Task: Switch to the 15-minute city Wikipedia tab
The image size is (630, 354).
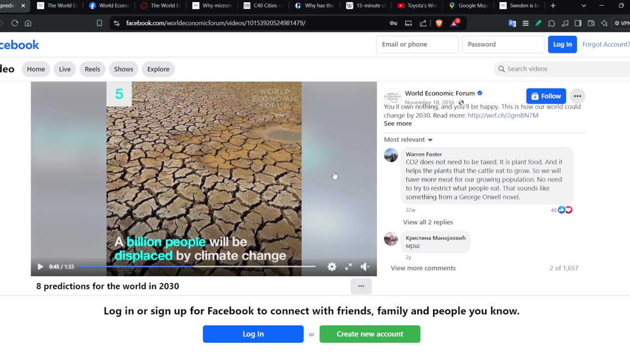Action: [x=367, y=6]
